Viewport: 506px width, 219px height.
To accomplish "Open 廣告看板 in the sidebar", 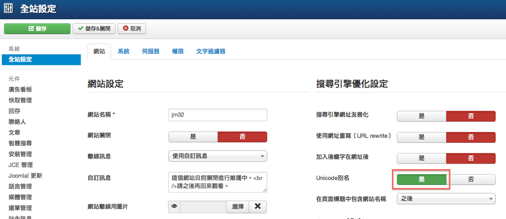I will click(20, 89).
